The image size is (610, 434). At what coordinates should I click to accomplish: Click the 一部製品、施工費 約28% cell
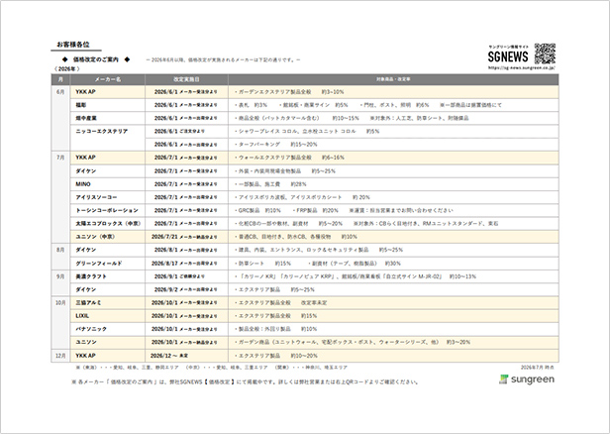(393, 184)
